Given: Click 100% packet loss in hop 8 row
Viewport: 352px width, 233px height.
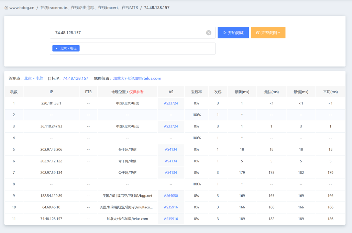Looking at the screenshot, I should click(196, 184).
